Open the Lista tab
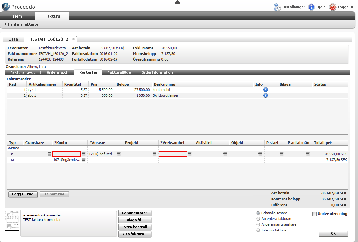Image resolution: width=358 pixels, height=242 pixels. (13, 39)
